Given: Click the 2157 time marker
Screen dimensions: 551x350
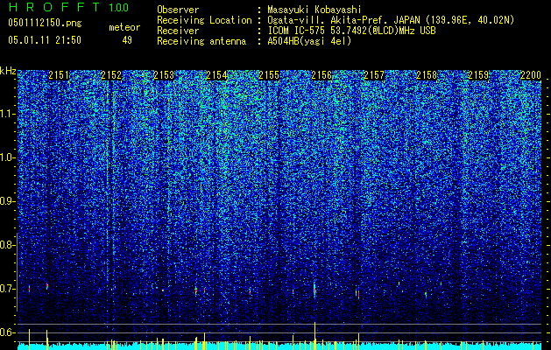Looking at the screenshot, I should point(374,75).
